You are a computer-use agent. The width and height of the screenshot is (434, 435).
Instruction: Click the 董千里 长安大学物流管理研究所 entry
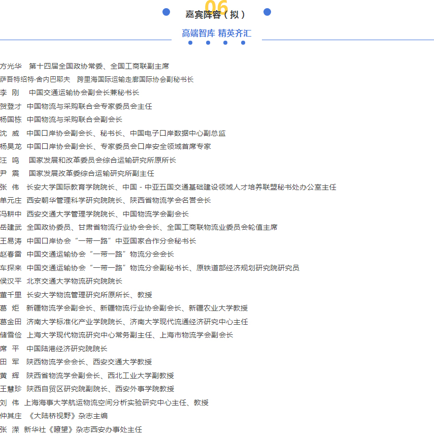76,295
